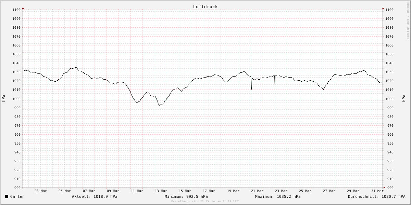Click the 09 Mar date label
This screenshot has height=205, width=411.
tap(113, 191)
